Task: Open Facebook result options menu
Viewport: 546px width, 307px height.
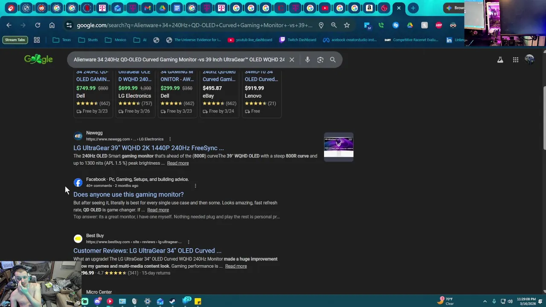Action: (x=195, y=185)
